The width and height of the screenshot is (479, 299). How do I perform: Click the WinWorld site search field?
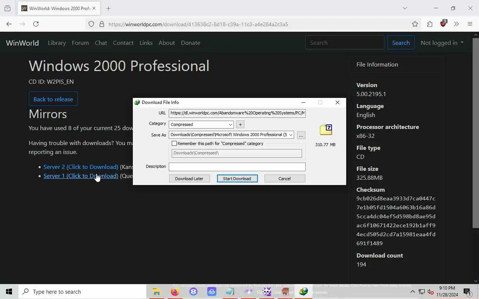click(345, 43)
